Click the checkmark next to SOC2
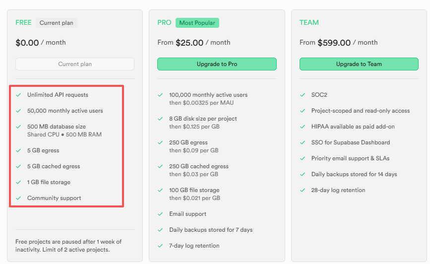Screen dimensions: 430x264 coord(302,95)
